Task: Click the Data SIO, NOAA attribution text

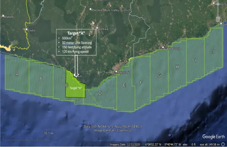Action: click(x=113, y=127)
